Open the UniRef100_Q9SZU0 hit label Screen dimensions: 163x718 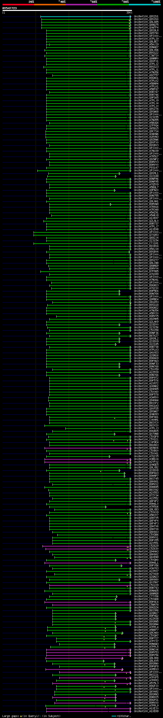click(x=146, y=19)
